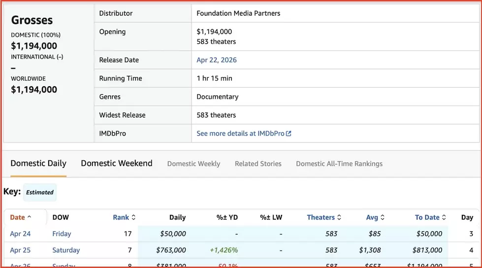The image size is (482, 268).
Task: Sort by the Avg column header
Action: pyautogui.click(x=372, y=217)
